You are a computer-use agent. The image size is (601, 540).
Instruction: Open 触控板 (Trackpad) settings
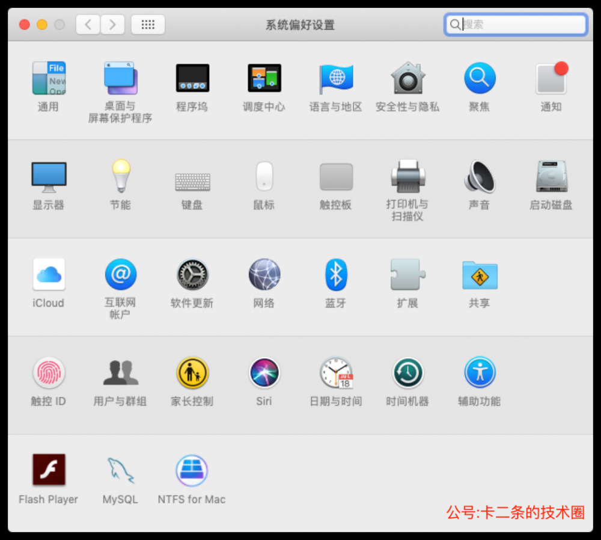point(335,177)
